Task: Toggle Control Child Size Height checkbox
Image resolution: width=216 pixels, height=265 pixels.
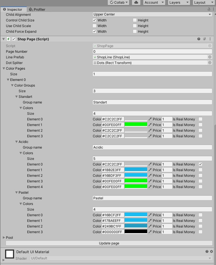Action: point(135,20)
